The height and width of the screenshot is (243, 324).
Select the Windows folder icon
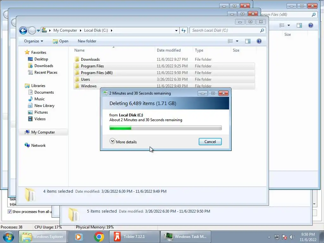pos(77,86)
